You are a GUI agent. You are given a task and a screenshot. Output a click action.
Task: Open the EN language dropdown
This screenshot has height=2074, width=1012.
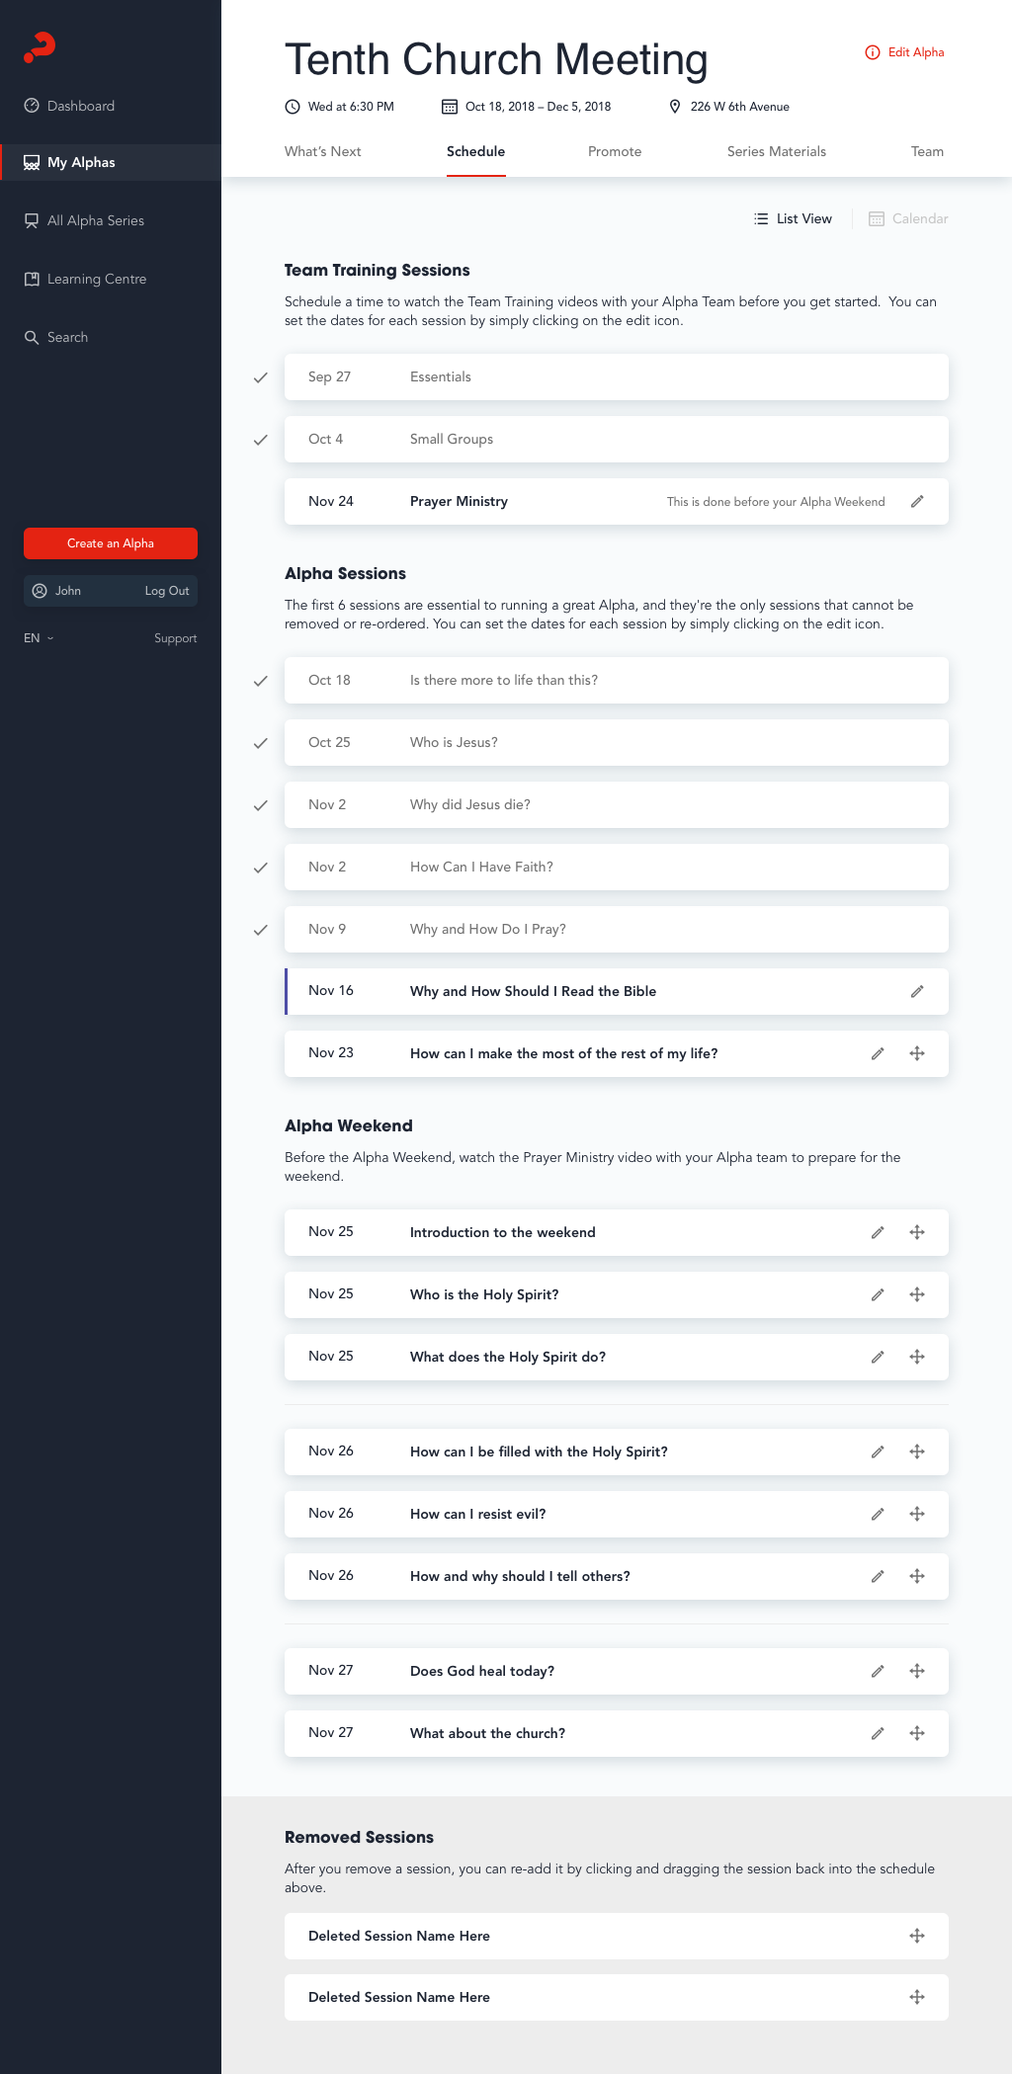[x=39, y=638]
